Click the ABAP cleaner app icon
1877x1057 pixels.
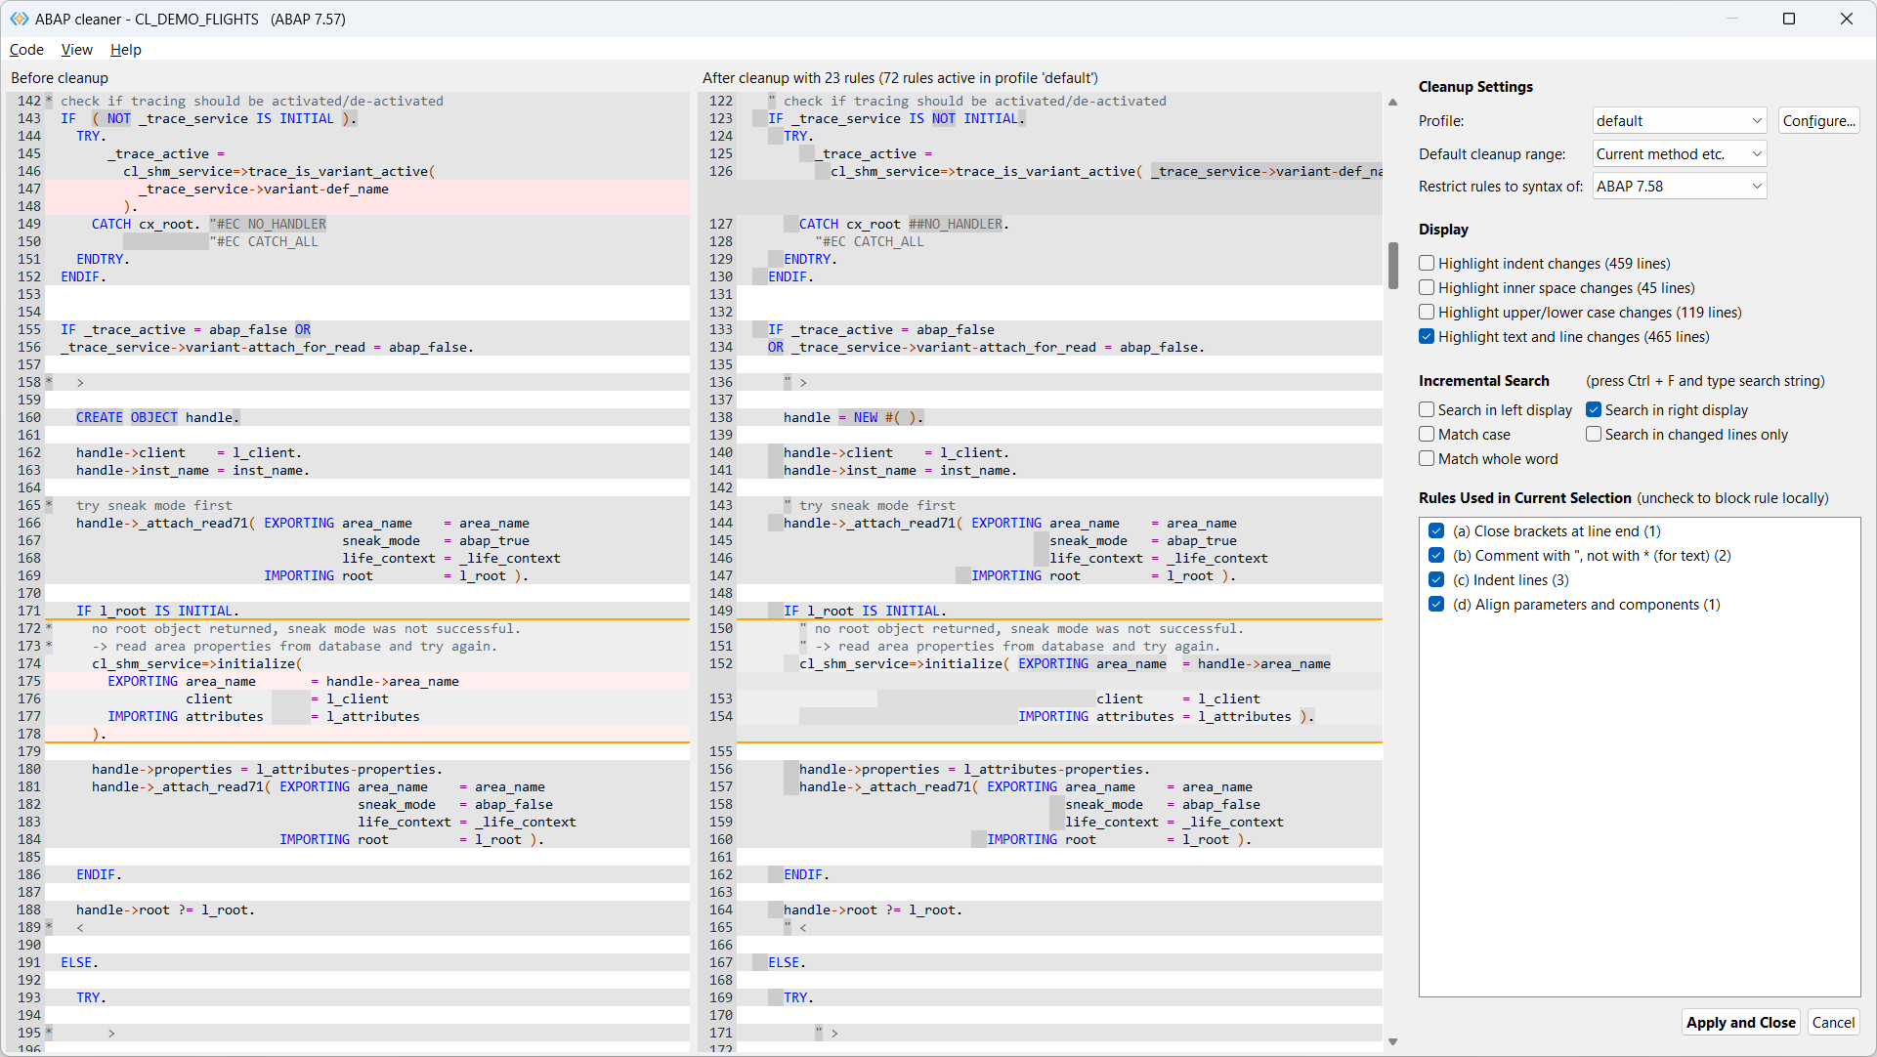(x=19, y=19)
